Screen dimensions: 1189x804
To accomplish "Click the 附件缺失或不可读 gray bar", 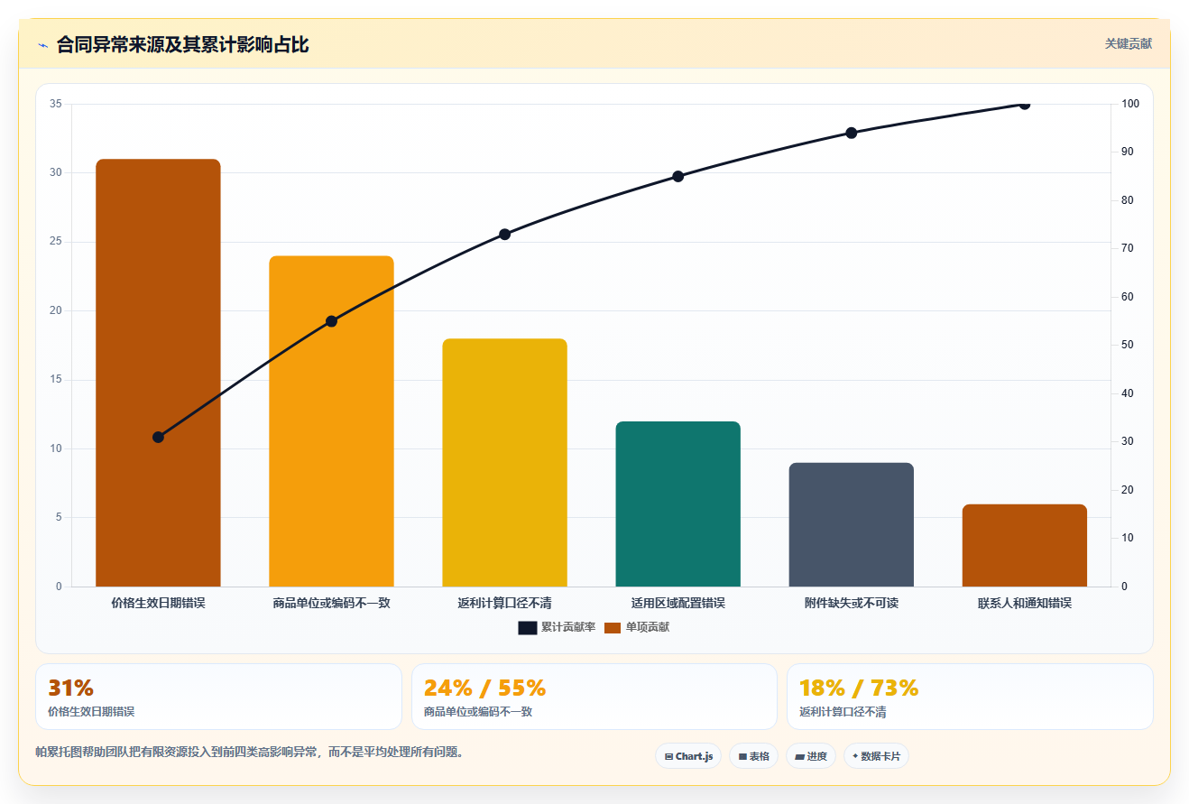I will pyautogui.click(x=851, y=524).
